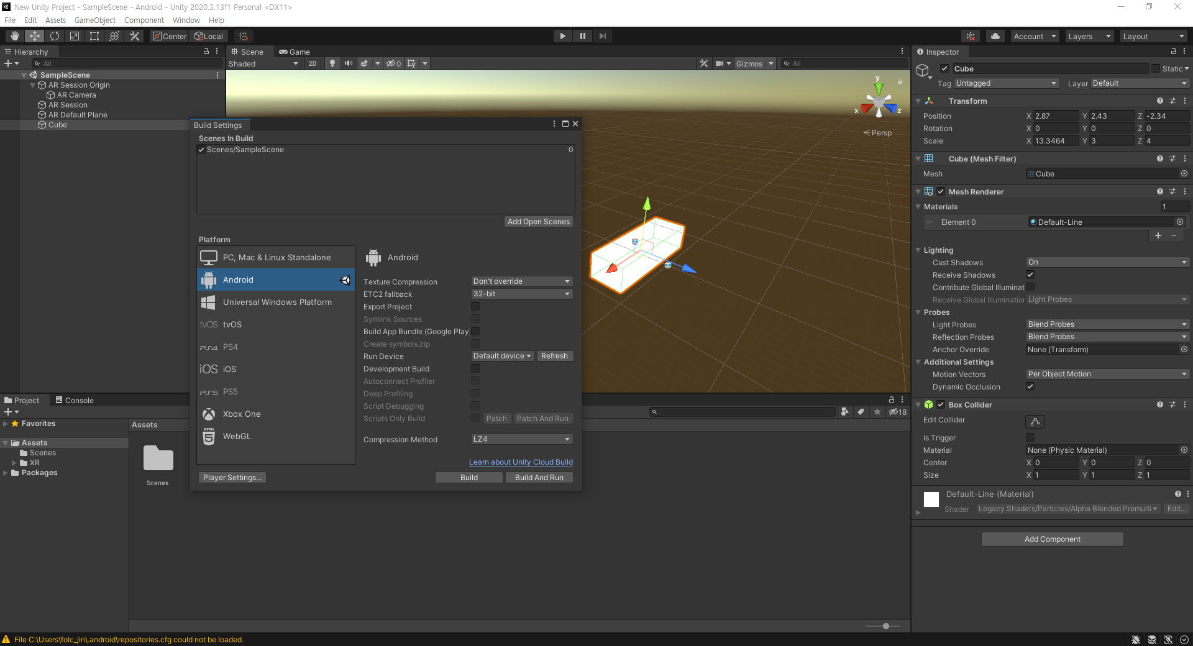Click Player Settings button
This screenshot has height=646, width=1193.
pyautogui.click(x=232, y=477)
